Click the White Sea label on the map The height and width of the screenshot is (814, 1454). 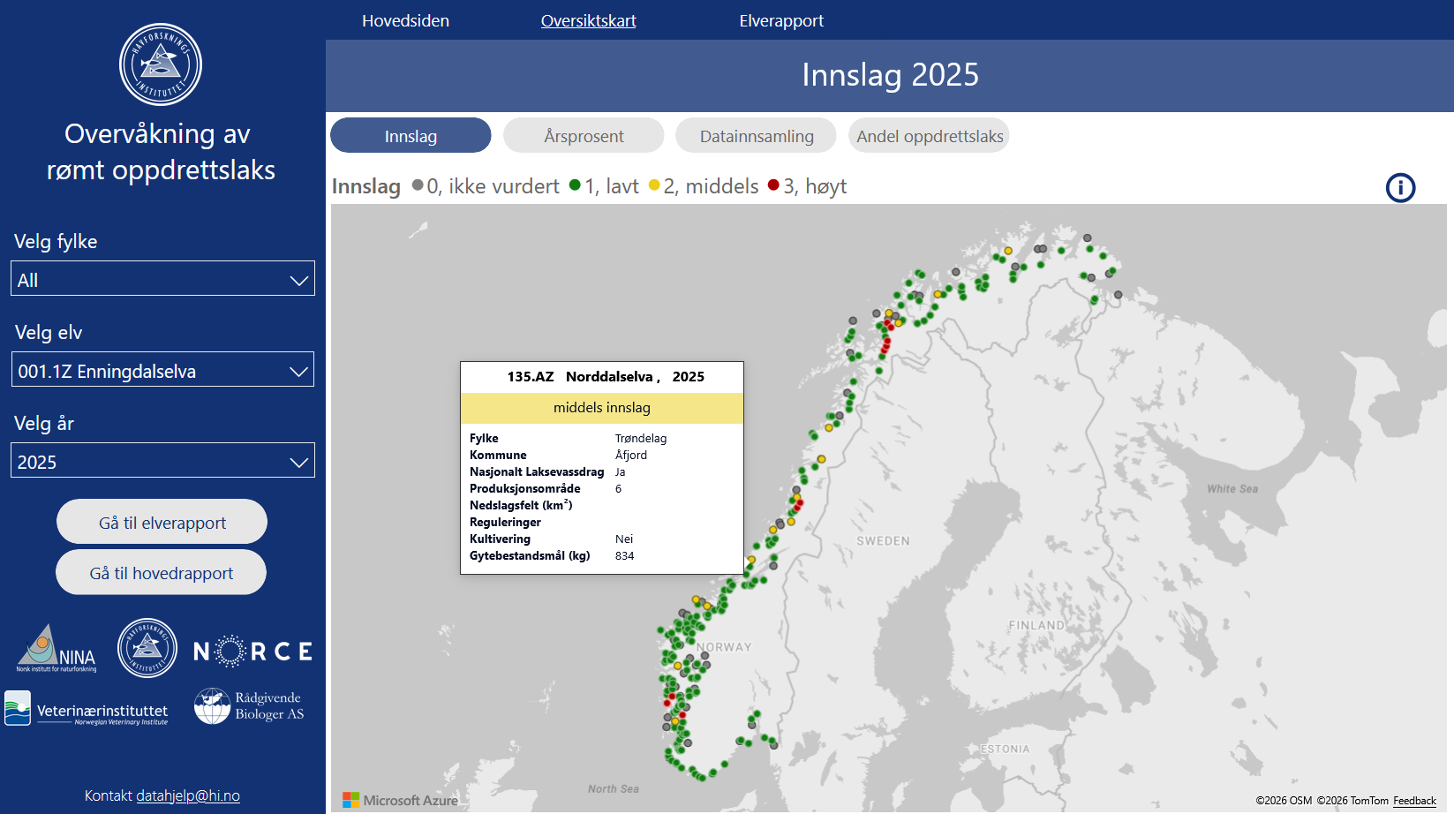click(x=1232, y=488)
